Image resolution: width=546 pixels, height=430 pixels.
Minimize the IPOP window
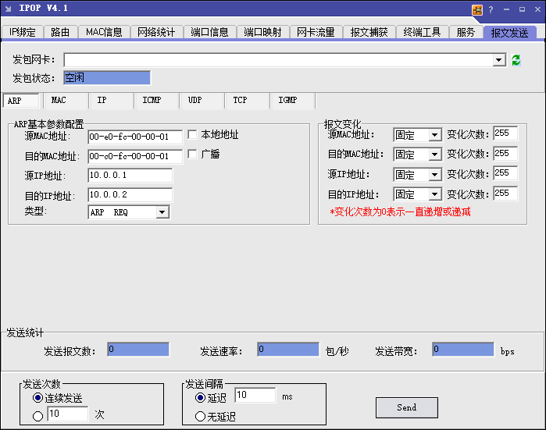[x=506, y=9]
